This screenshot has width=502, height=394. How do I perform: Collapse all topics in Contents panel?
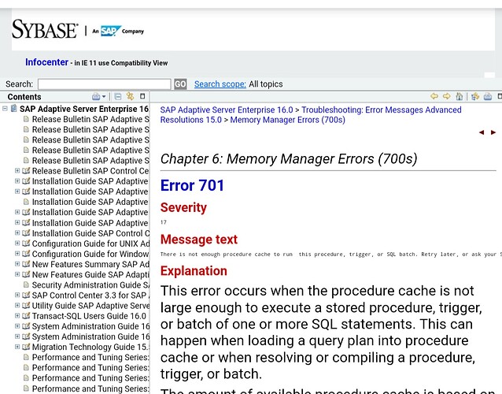(118, 96)
